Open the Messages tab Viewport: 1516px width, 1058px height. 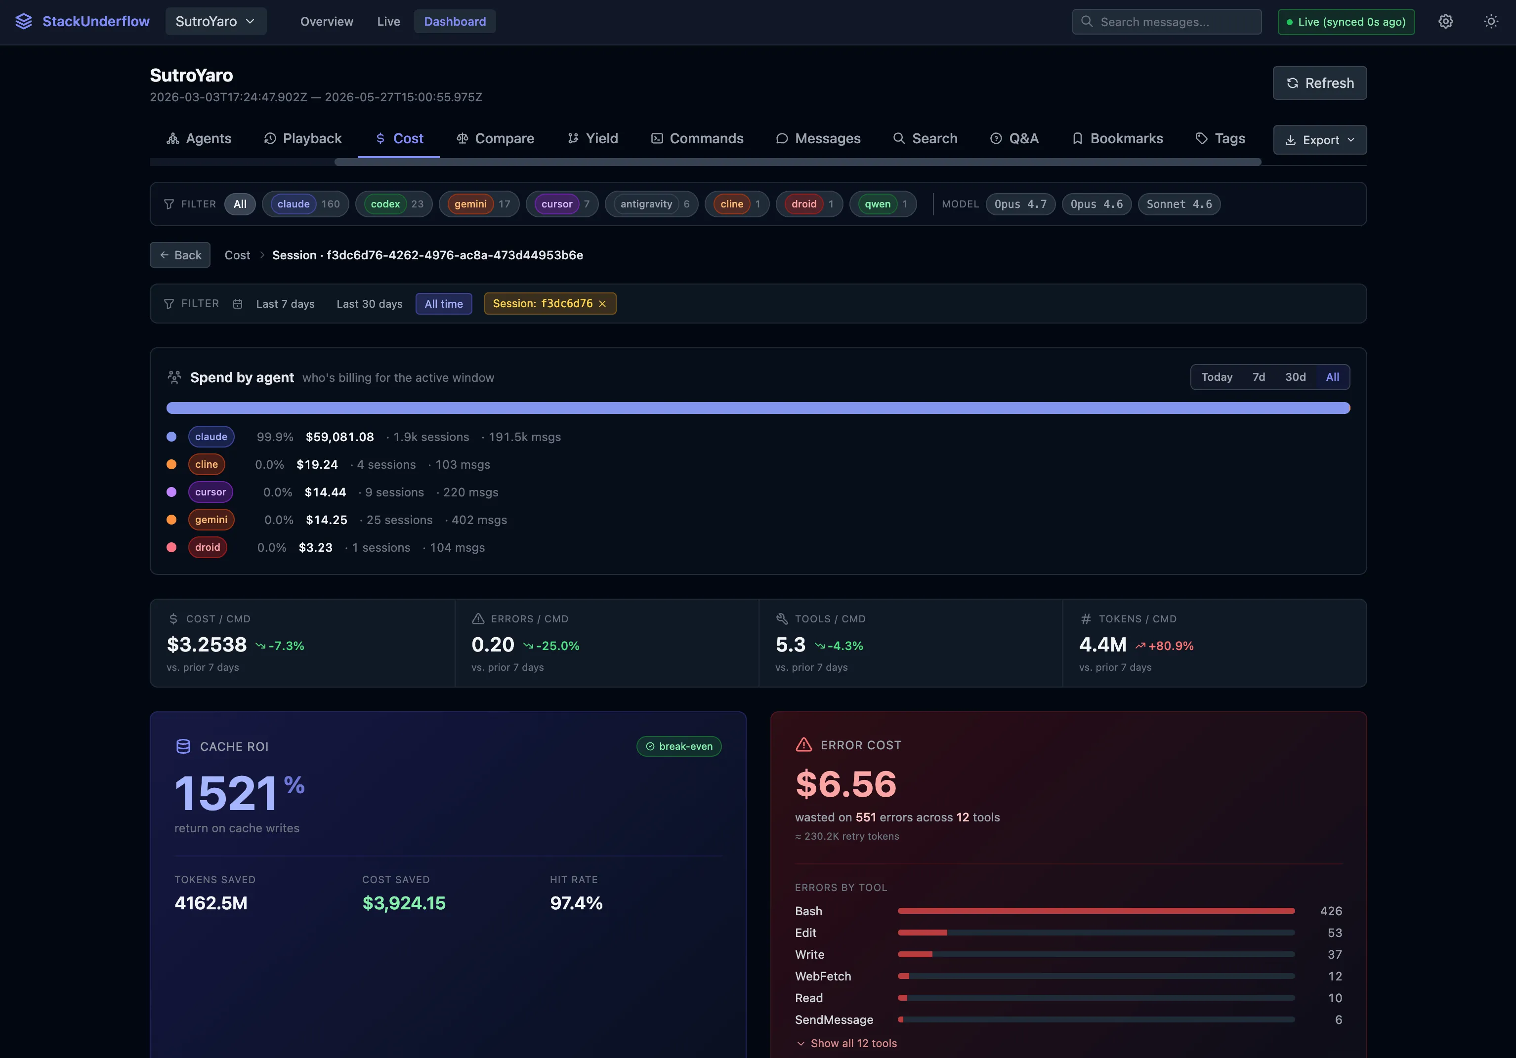[818, 139]
